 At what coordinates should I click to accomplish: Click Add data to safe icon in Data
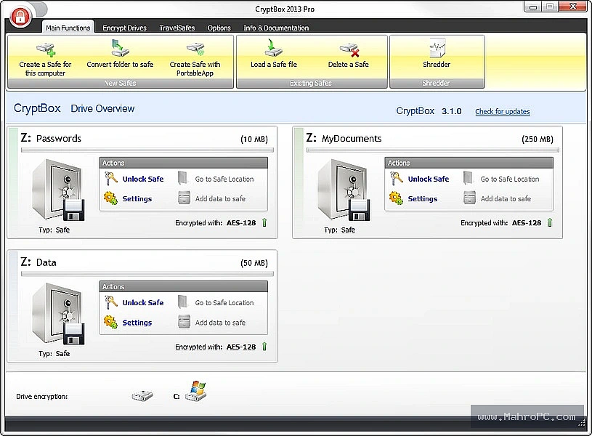click(184, 321)
